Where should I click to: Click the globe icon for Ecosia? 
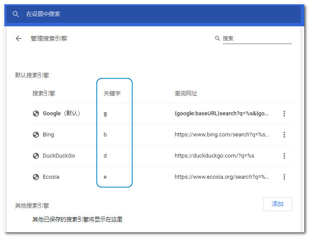click(x=36, y=177)
